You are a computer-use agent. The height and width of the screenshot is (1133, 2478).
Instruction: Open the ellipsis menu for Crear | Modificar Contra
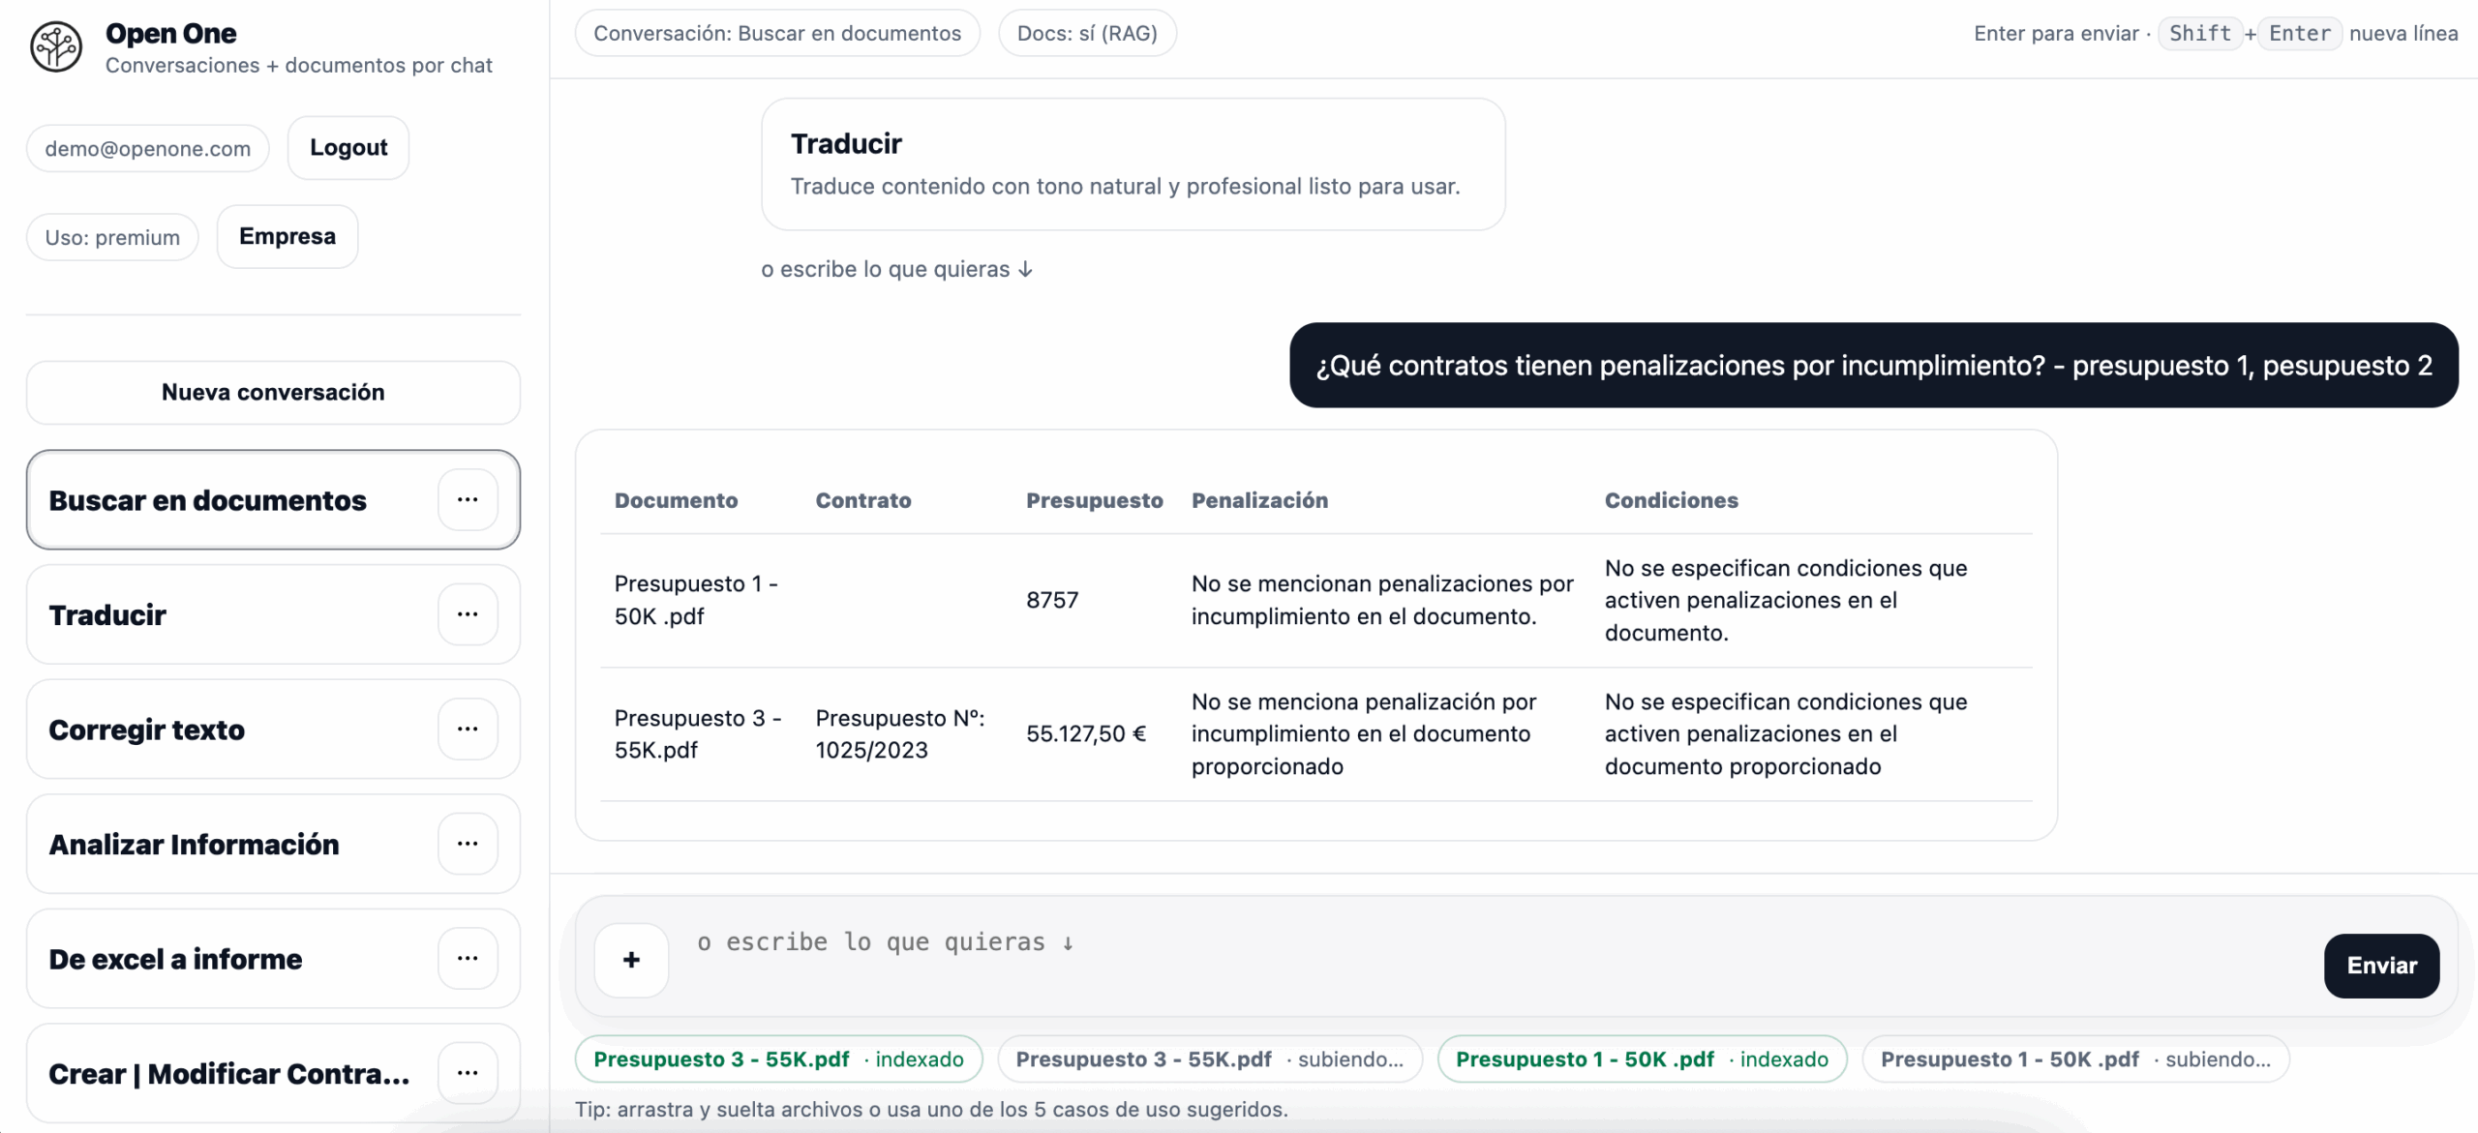pyautogui.click(x=468, y=1072)
